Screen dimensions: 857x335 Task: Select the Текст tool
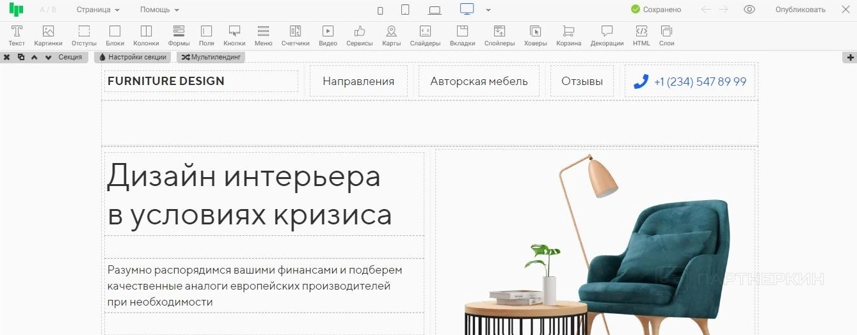tap(17, 36)
